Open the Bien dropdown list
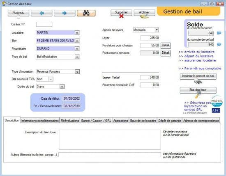 tap(77, 41)
